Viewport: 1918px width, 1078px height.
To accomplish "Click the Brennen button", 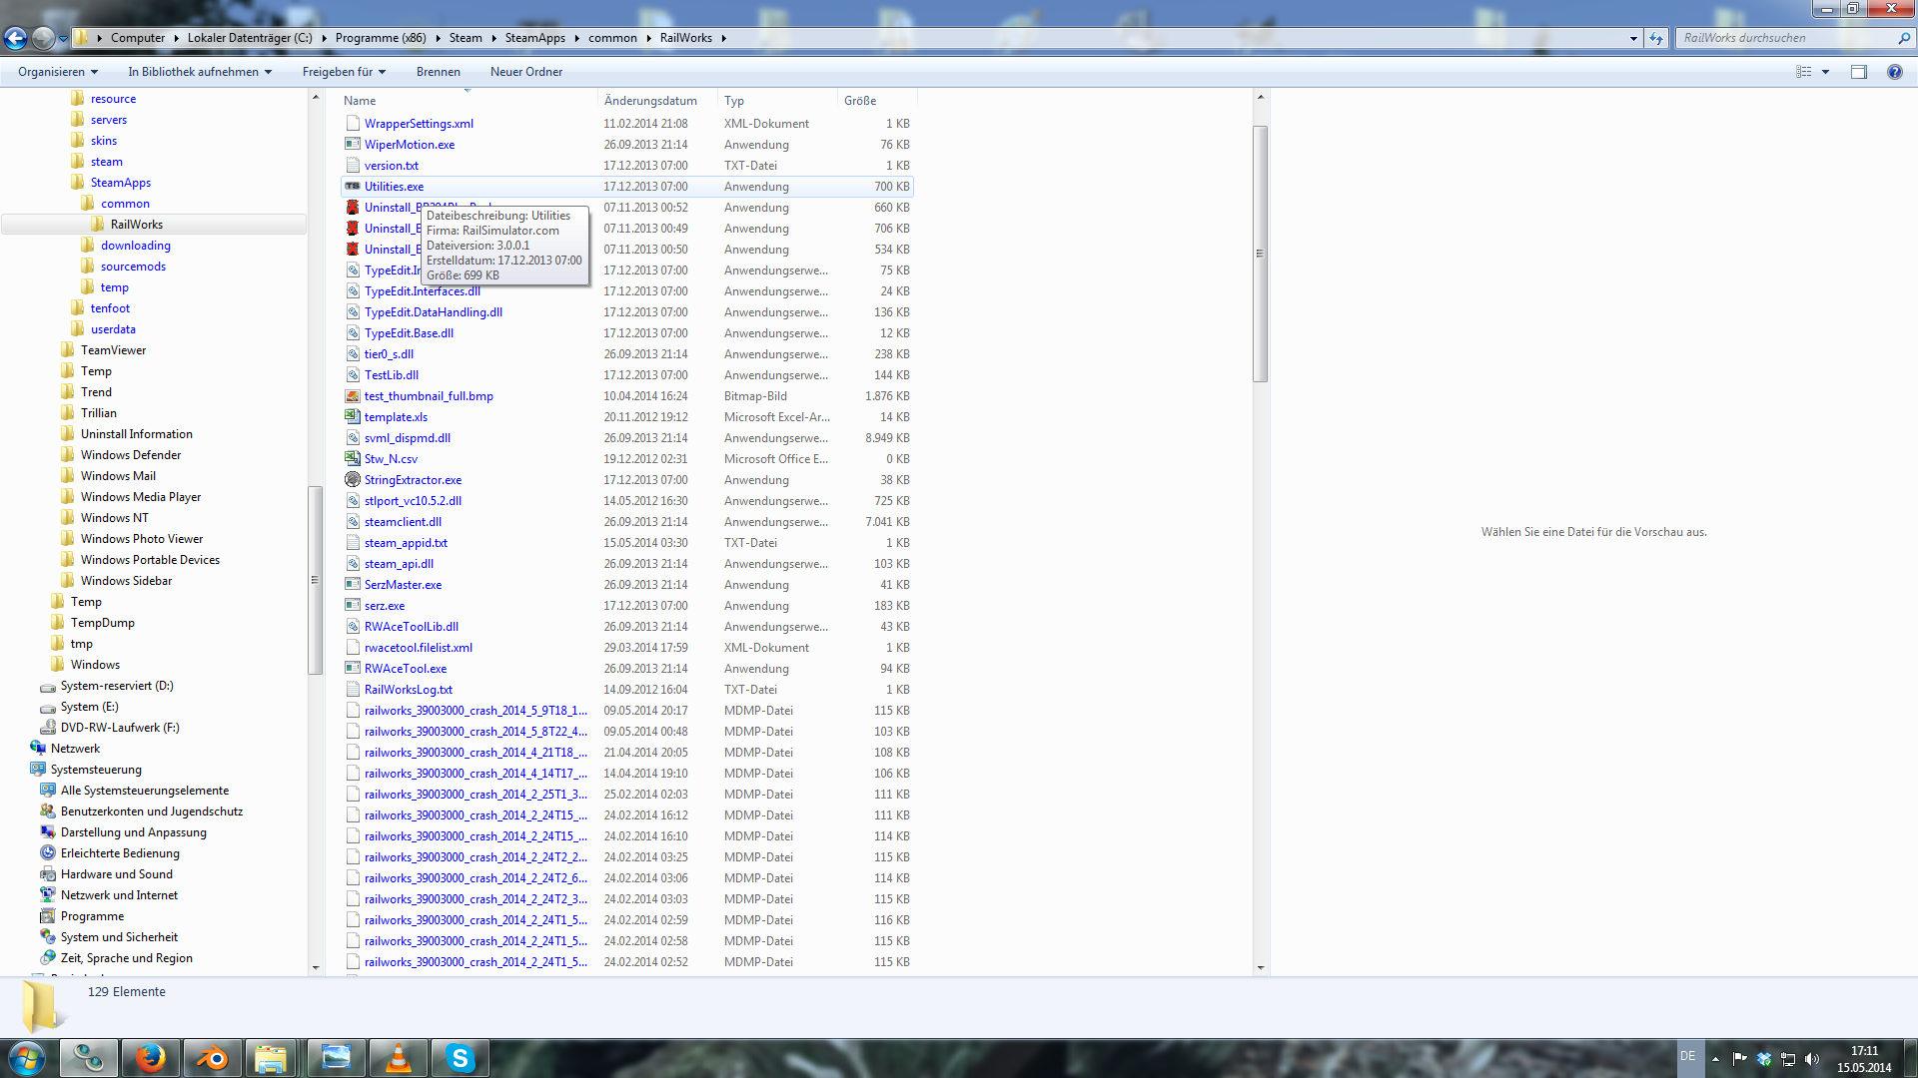I will [x=438, y=72].
